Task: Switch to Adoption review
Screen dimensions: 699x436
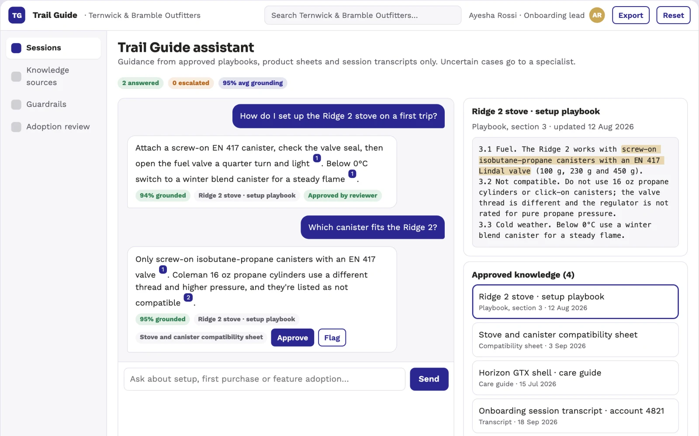Action: (x=53, y=127)
